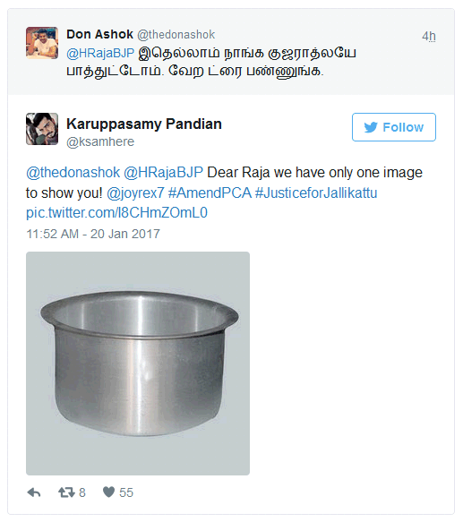This screenshot has height=522, width=463.
Task: Open the @joyrex7 mention
Action: (135, 193)
